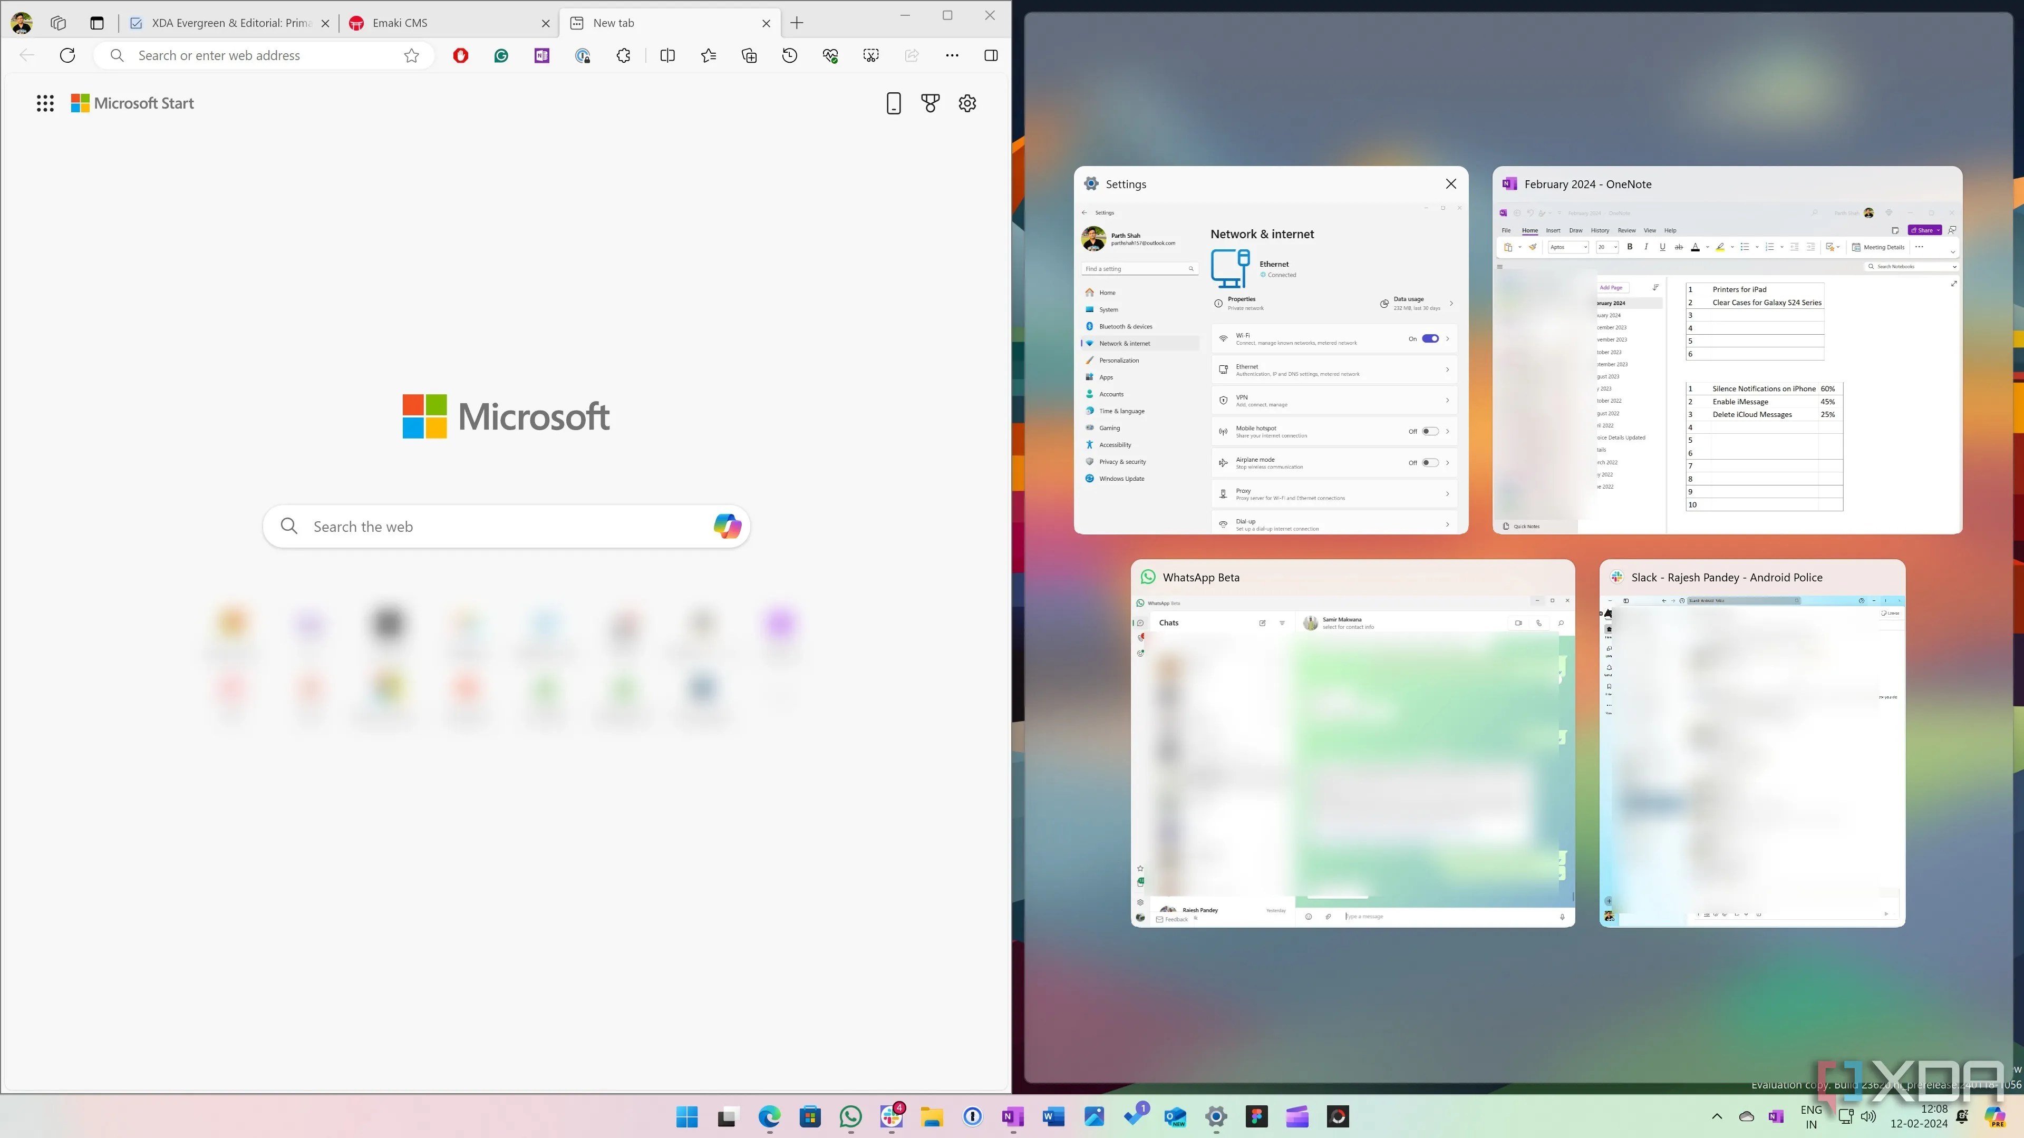Open the Extensions puzzle icon
Viewport: 2024px width, 1138px height.
pos(624,55)
